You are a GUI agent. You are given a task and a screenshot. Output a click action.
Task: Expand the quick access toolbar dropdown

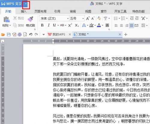coord(43,35)
